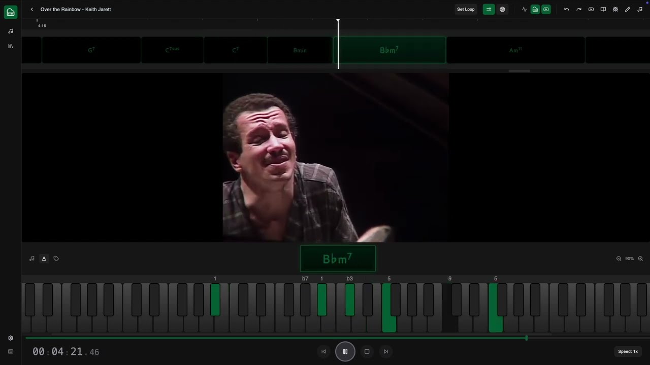Toggle the waveform view icon
The height and width of the screenshot is (365, 650).
coord(524,9)
